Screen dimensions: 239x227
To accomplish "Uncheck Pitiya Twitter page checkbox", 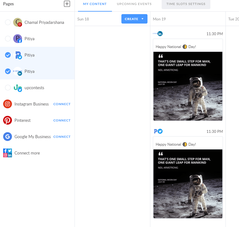I will pyautogui.click(x=8, y=55).
